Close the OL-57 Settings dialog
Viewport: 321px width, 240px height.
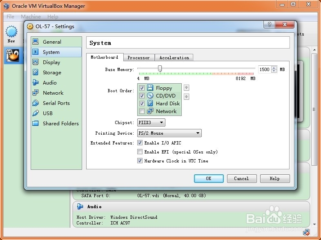pos(285,24)
